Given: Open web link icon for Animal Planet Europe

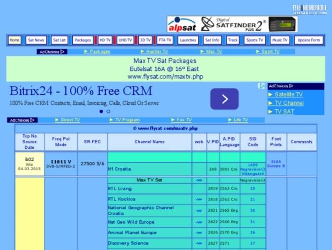Looking at the screenshot, I should point(199,233).
